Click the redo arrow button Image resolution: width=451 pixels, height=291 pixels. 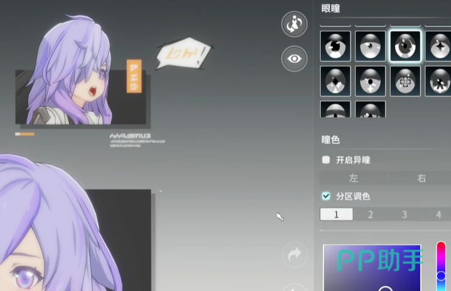coord(294,255)
